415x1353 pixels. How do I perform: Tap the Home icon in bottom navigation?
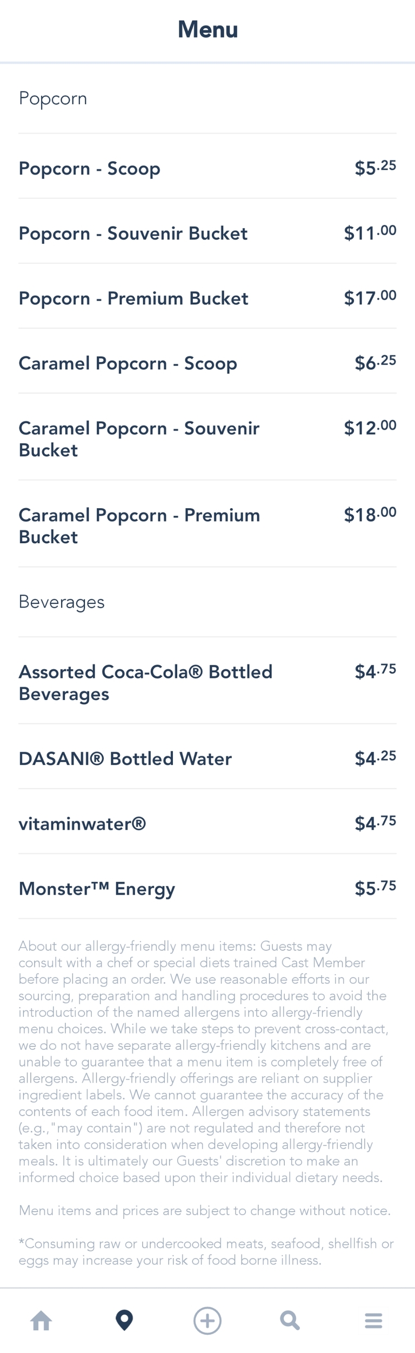[x=42, y=1321]
